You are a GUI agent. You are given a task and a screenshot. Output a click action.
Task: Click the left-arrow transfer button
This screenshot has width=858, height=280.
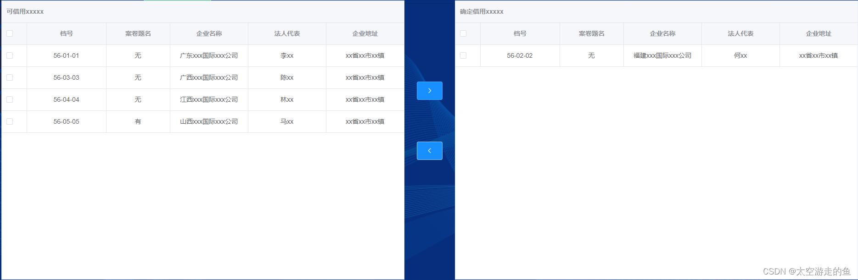429,151
